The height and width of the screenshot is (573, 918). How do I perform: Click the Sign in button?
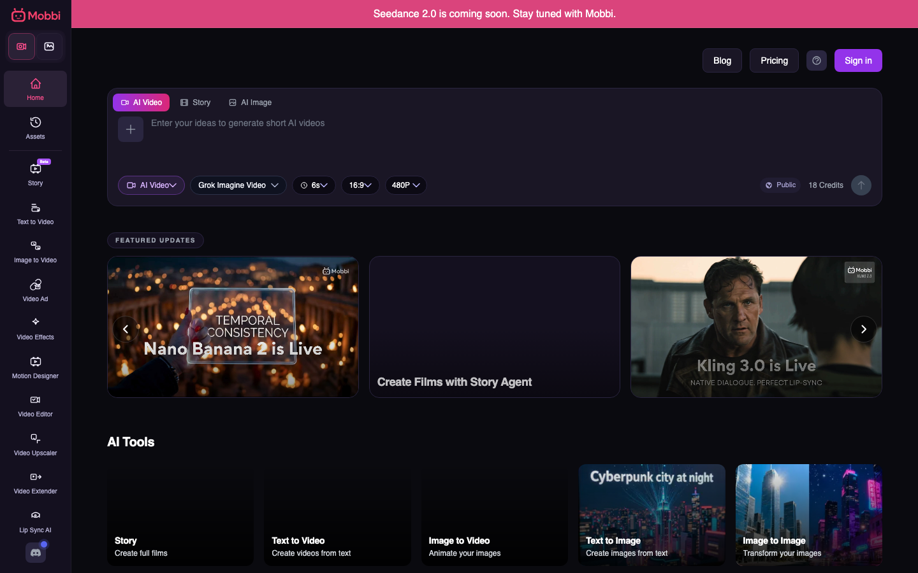click(x=857, y=60)
